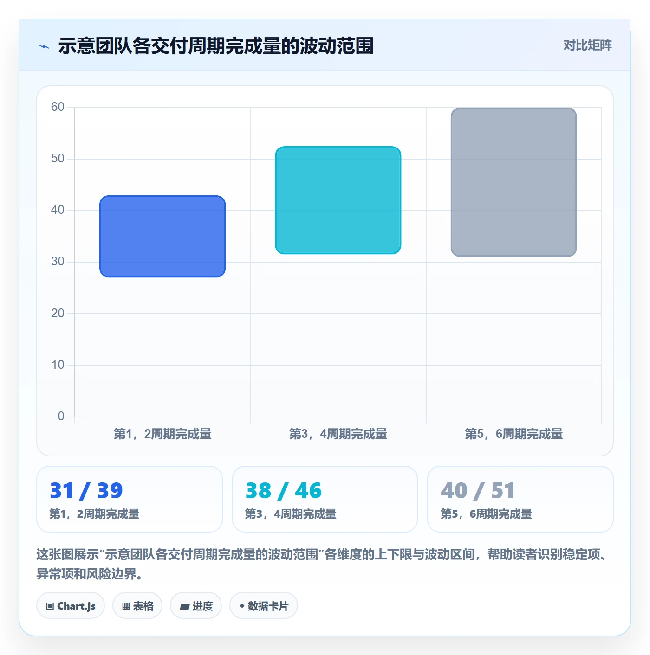Viewport: 650px width, 655px height.
Task: Click the y-axis value 40
Action: pos(58,210)
